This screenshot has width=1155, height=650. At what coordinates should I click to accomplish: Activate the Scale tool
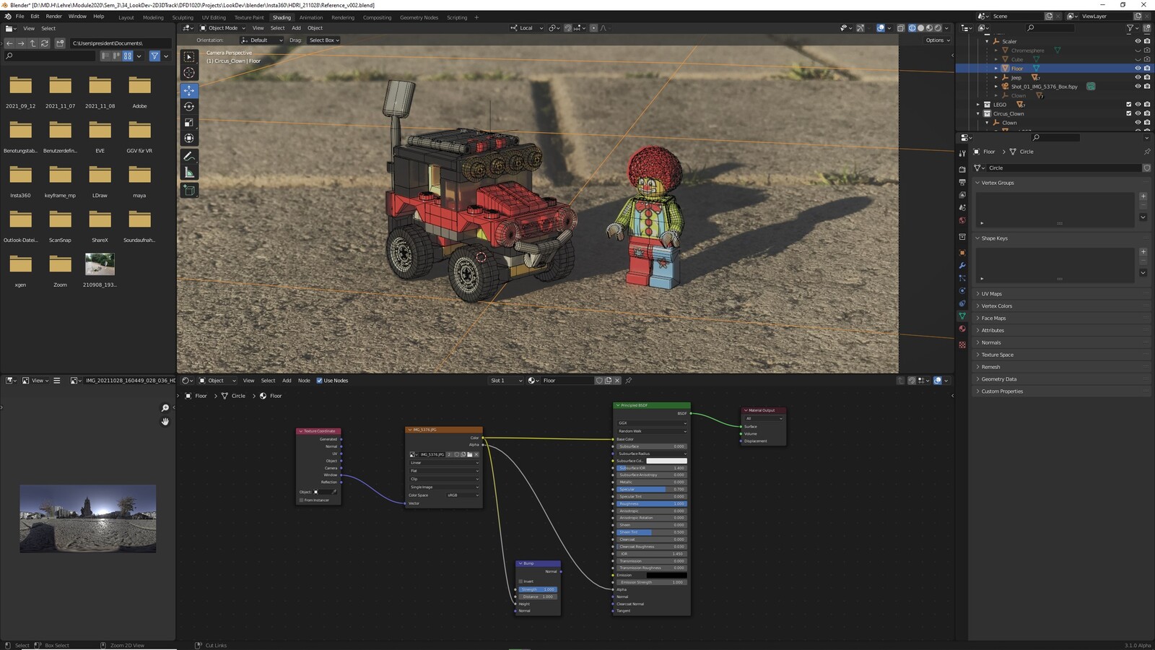(189, 122)
